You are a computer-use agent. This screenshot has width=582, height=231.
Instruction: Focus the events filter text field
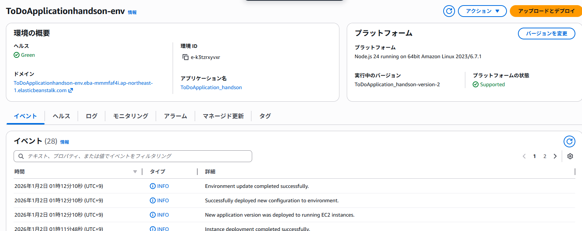click(133, 156)
